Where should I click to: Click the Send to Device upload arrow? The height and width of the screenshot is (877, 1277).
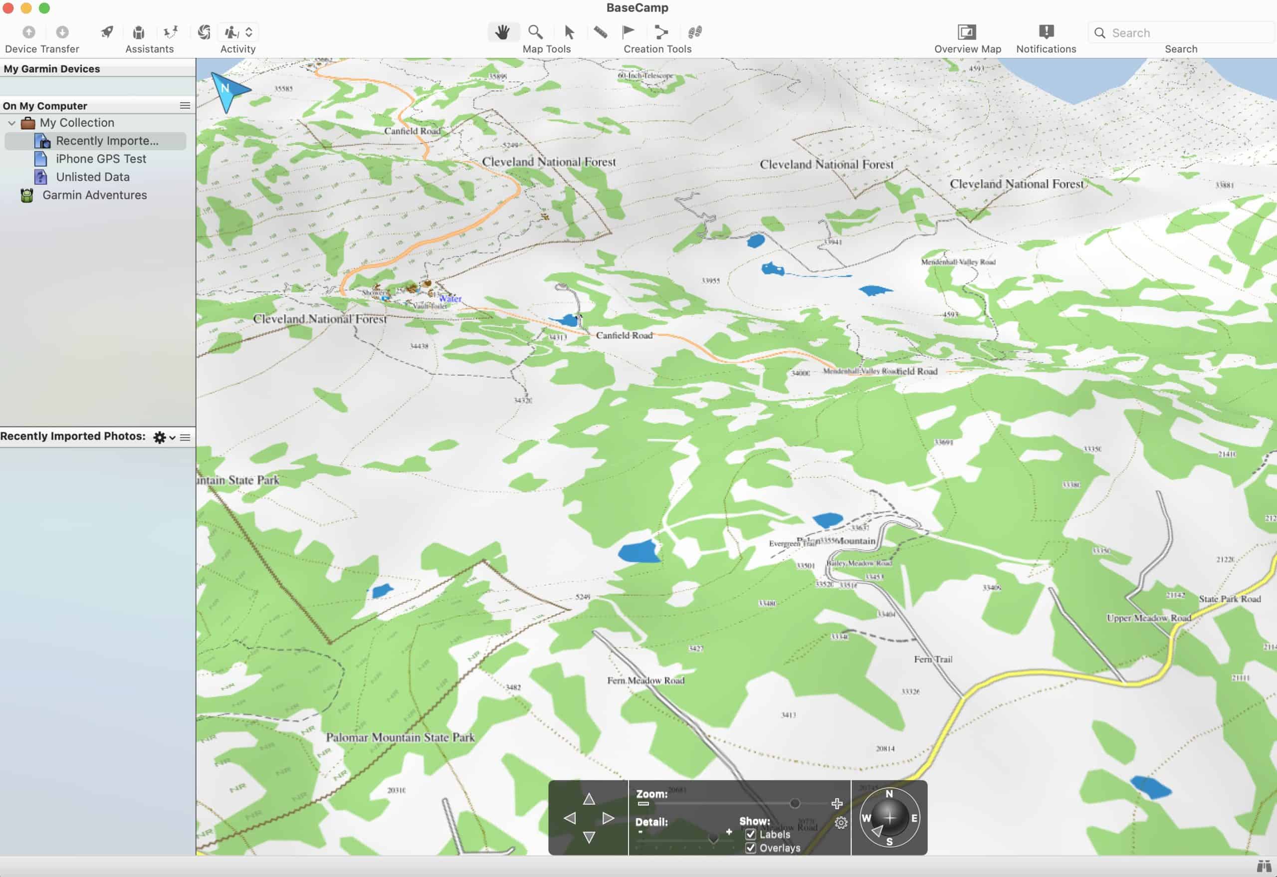coord(28,32)
